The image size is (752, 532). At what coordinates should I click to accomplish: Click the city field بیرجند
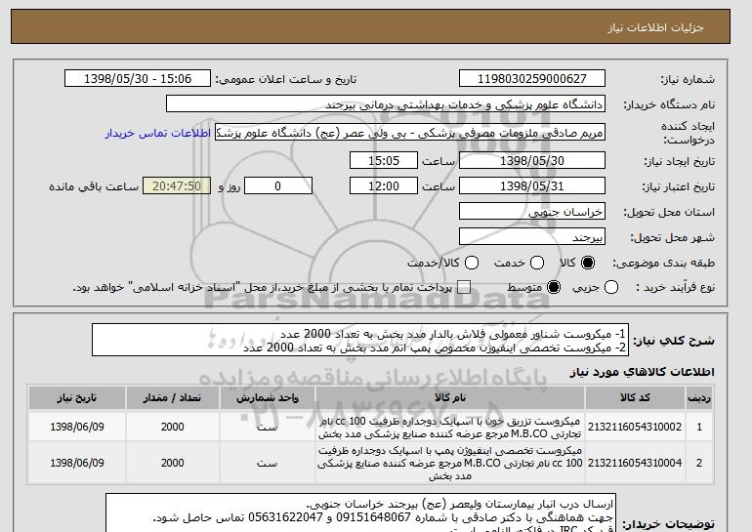pos(532,237)
